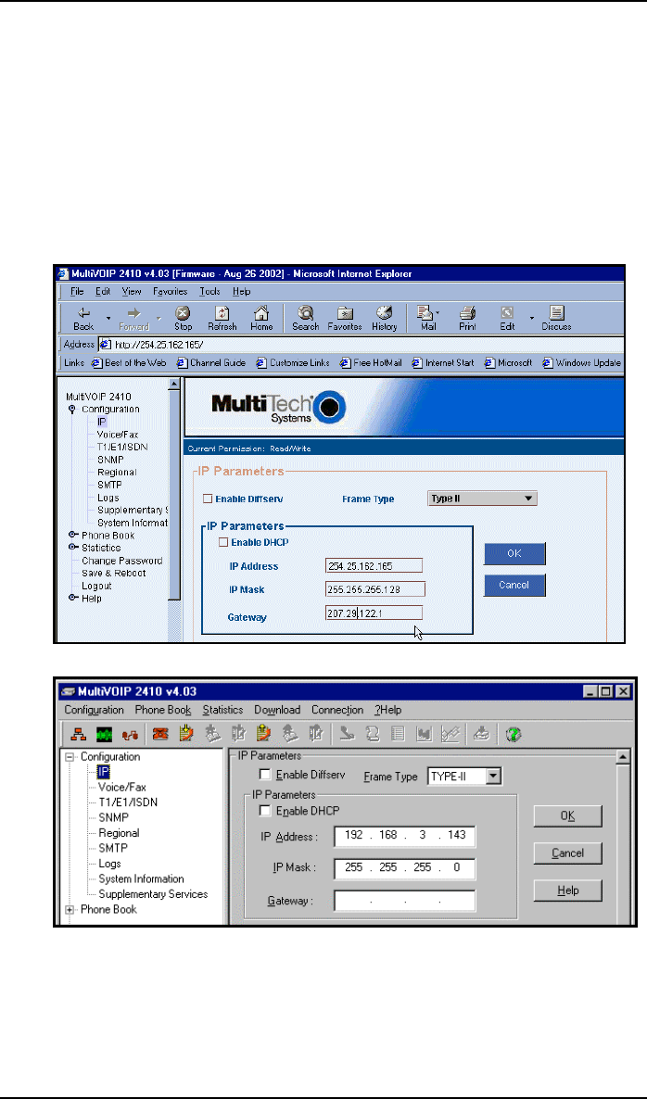The image size is (647, 1099).
Task: Toggle Enable Diffserv checkbox in web page
Action: [x=207, y=499]
